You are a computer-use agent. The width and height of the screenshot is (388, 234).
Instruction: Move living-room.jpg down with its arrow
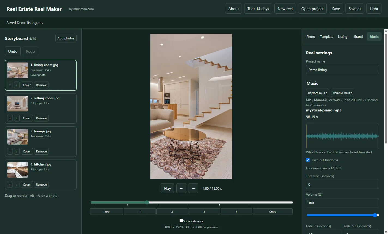[x=17, y=85]
